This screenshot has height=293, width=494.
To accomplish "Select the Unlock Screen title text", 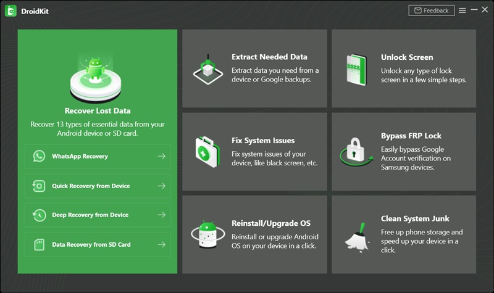I will tap(407, 57).
